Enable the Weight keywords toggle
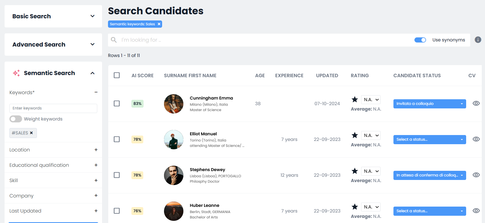The image size is (485, 223). [16, 119]
